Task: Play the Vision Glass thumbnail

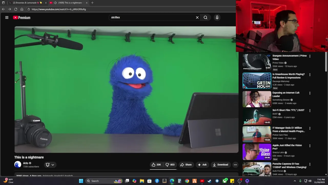Action: click(x=257, y=152)
